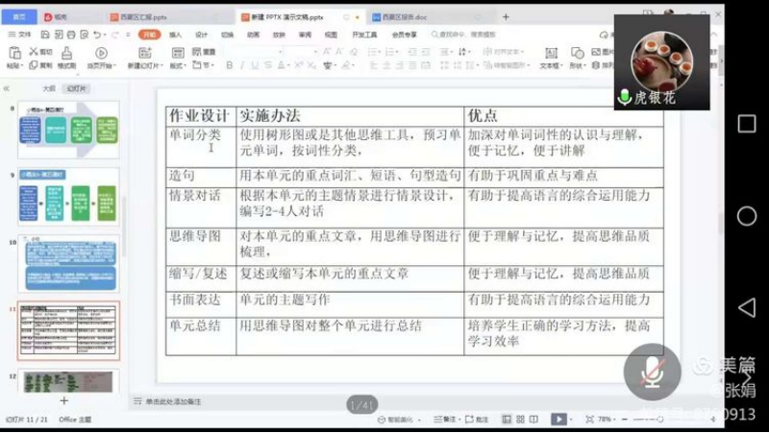Open the File (文件) menu
The width and height of the screenshot is (769, 433).
(21, 35)
